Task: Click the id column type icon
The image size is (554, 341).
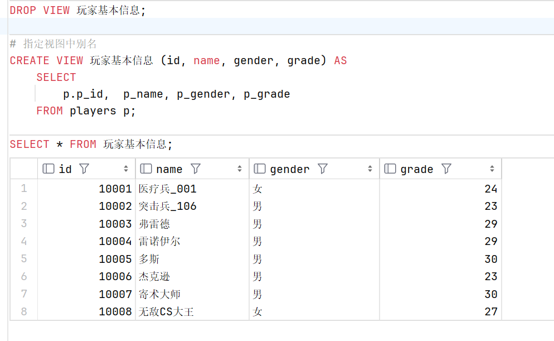Action: (x=48, y=169)
